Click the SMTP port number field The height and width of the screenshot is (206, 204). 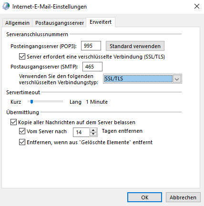[x=92, y=67]
